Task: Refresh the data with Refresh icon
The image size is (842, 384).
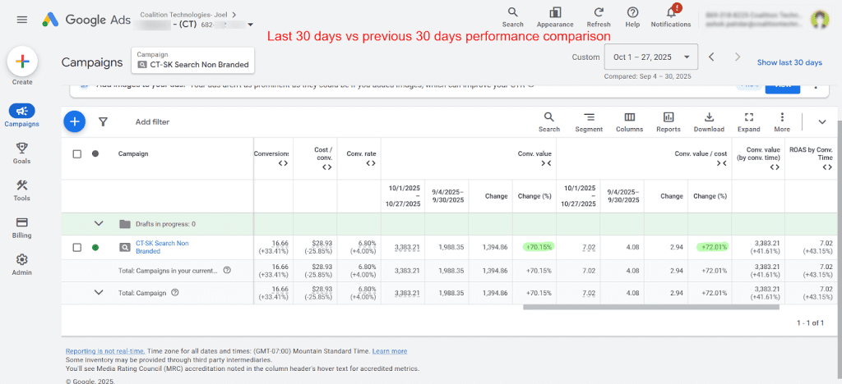Action: 599,16
